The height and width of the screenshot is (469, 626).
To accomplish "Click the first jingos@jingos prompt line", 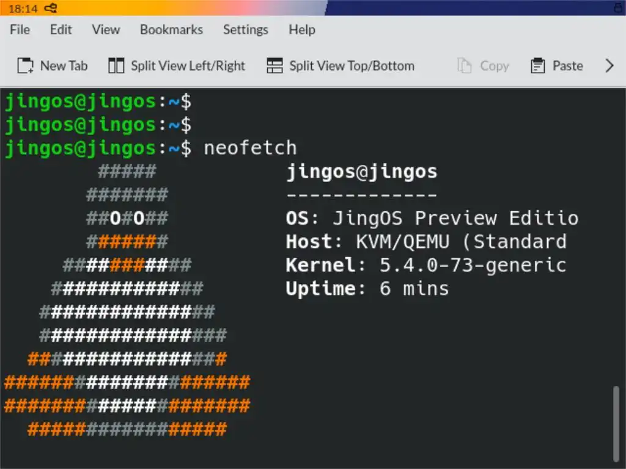I will [x=98, y=101].
